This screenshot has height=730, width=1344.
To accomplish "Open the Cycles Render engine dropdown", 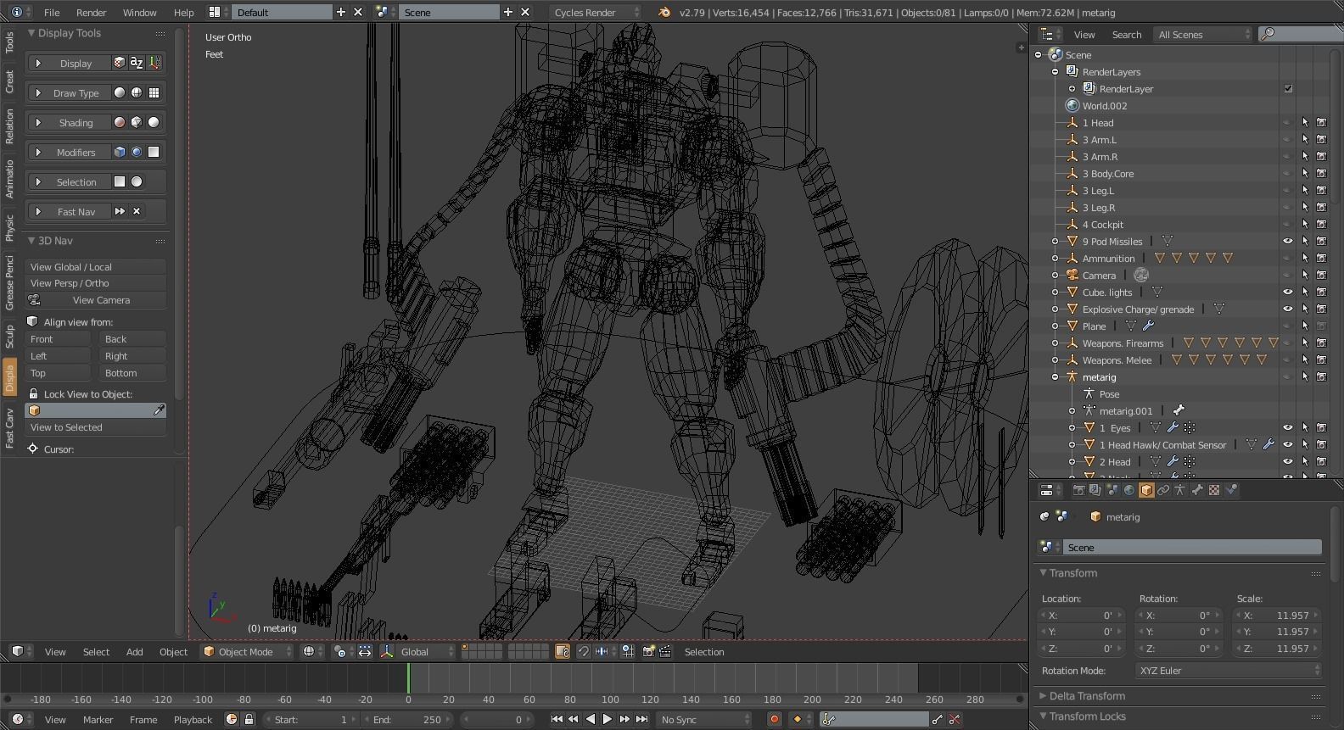I will (596, 12).
